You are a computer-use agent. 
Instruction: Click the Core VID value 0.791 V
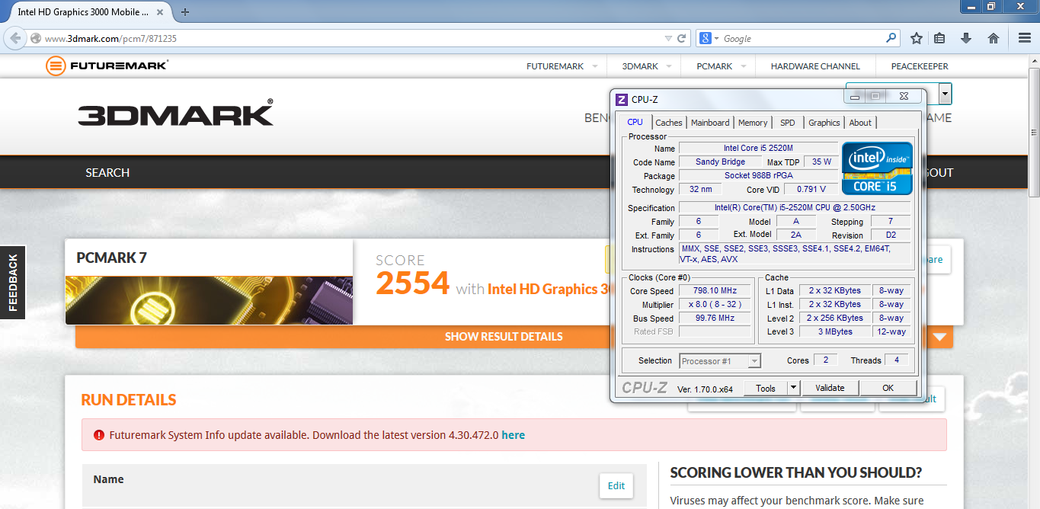tap(811, 189)
